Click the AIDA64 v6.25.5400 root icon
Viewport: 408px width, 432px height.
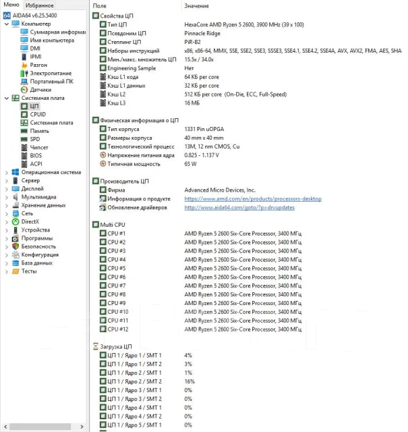[x=7, y=16]
